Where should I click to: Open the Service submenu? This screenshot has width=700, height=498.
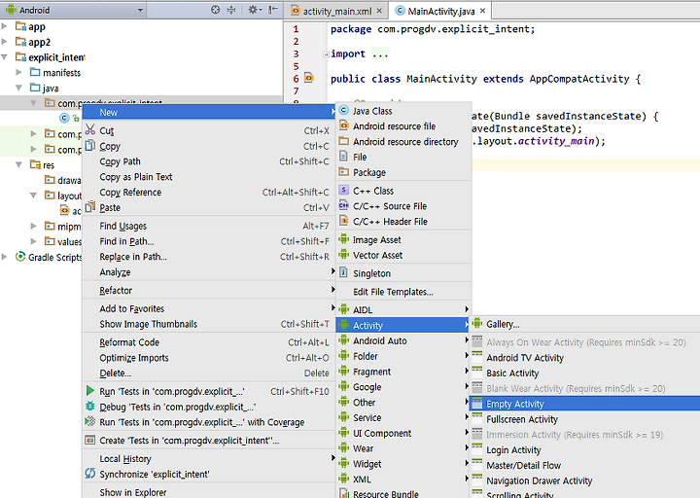404,418
